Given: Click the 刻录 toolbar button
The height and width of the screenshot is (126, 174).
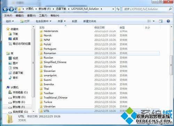Looking at the screenshot, I should 74,21.
